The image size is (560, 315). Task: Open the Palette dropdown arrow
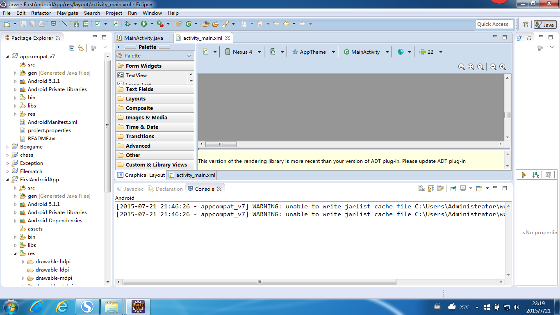pos(189,56)
